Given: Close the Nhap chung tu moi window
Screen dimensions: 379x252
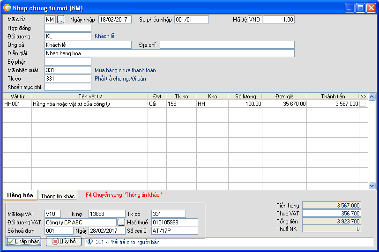Looking at the screenshot, I should click(x=371, y=8).
